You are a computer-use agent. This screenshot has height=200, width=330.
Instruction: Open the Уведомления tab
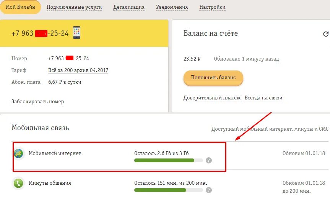point(172,7)
